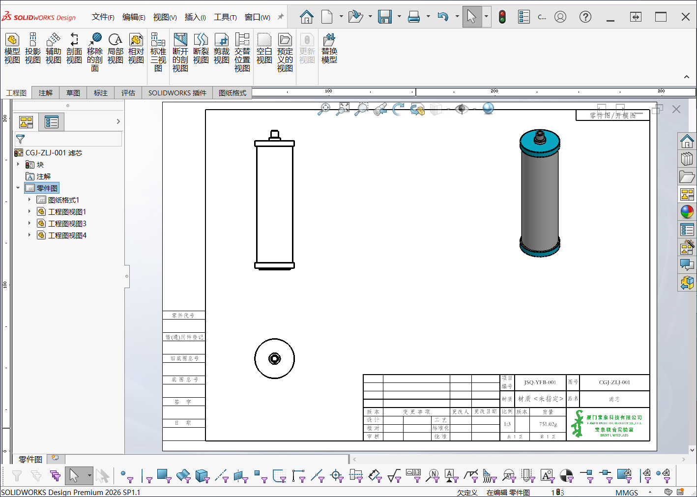Click the 替换模型 (Replace Model) button
This screenshot has width=697, height=497.
pos(329,49)
